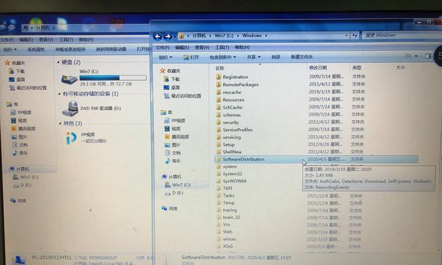Open 文件(F) menu in front window
This screenshot has width=442, height=265.
(x=162, y=48)
